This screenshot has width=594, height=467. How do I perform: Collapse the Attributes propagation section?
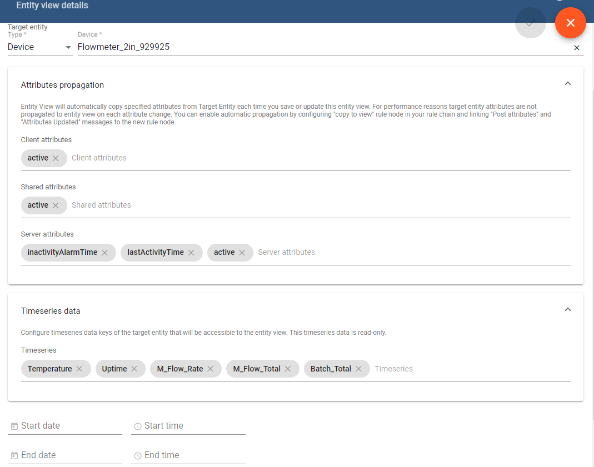(567, 83)
